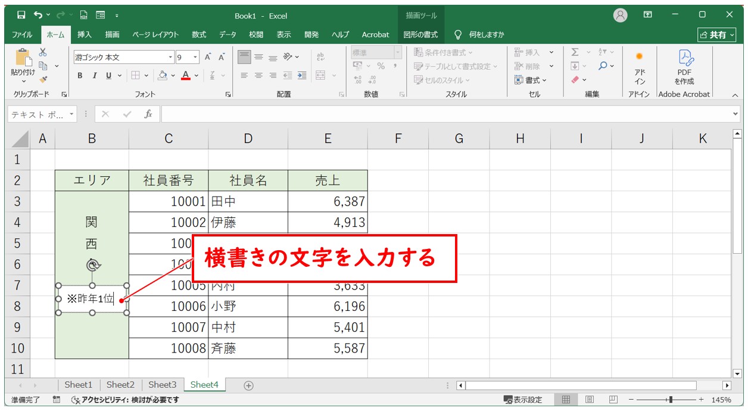748x411 pixels.
Task: Click the red font color A swatch
Action: 186,76
